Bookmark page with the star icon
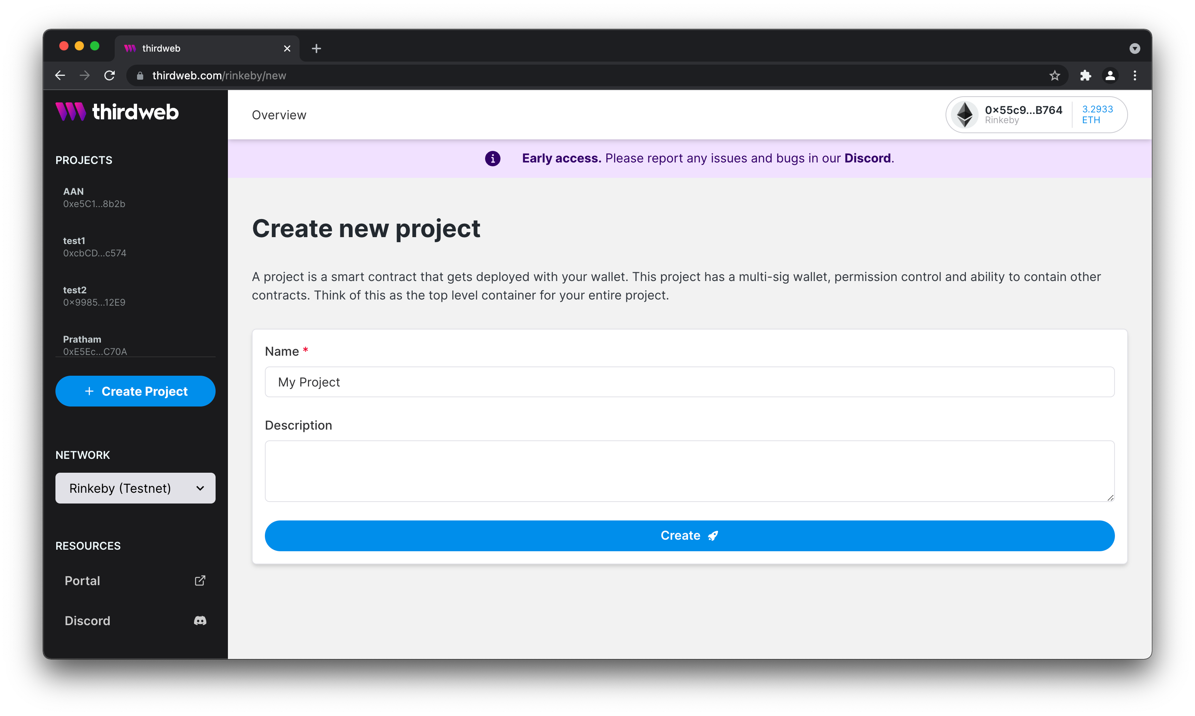1195x716 pixels. pyautogui.click(x=1054, y=75)
